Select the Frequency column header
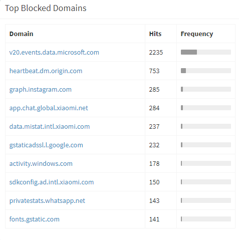Screen dimensions: 239x240 pyautogui.click(x=197, y=34)
